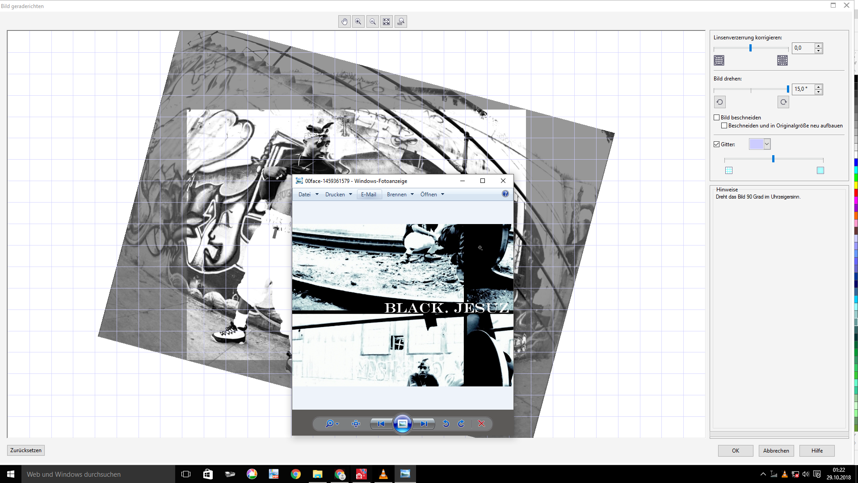Check Beschneiden und in Originalgröße neu aufbauen
This screenshot has width=858, height=483.
[x=724, y=126]
